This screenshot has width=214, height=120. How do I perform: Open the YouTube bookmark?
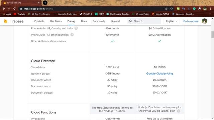(19, 14)
